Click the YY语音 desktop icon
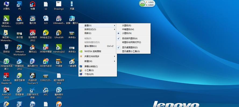 [59, 61]
